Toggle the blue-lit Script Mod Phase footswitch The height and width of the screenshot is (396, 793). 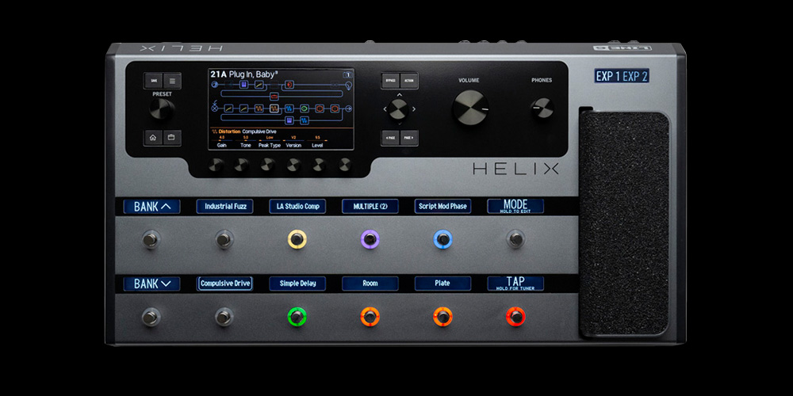443,239
